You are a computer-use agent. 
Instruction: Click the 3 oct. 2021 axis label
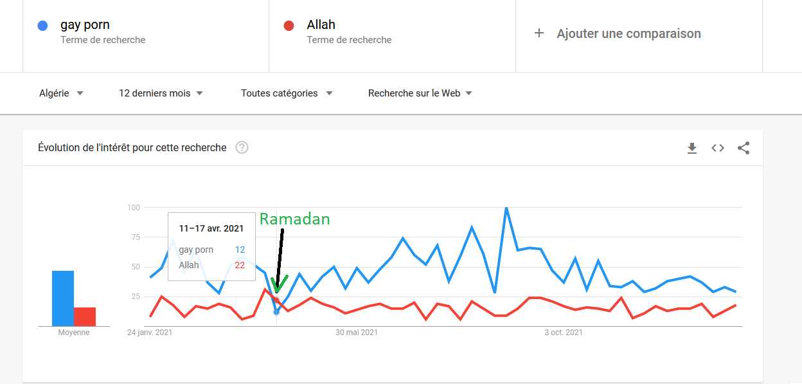click(564, 333)
